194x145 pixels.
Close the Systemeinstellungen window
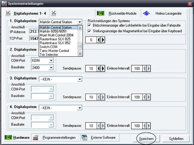(190, 4)
